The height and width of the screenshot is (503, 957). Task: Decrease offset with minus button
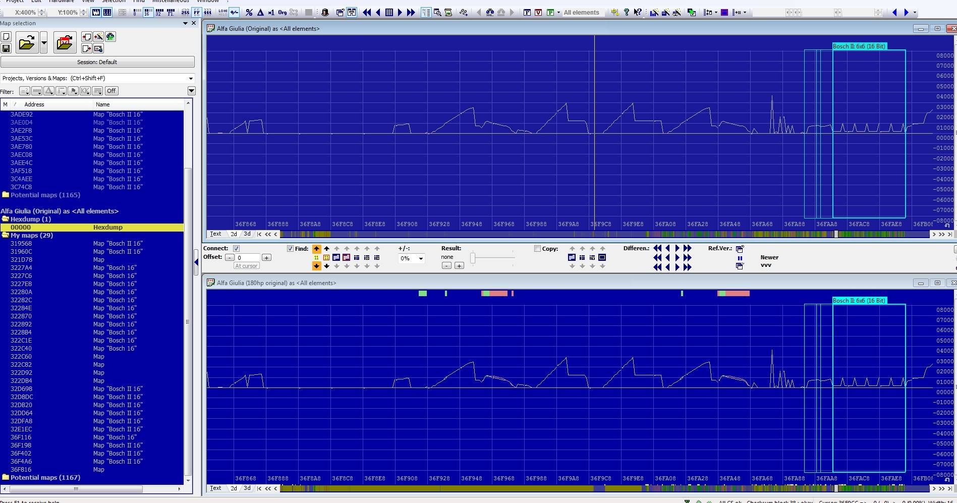(x=230, y=257)
